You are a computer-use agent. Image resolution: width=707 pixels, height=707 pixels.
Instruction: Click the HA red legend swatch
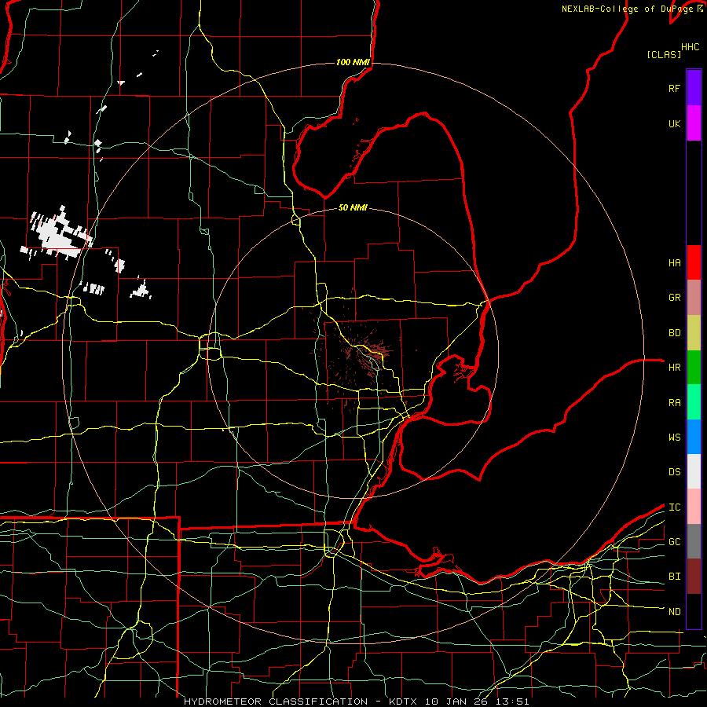[694, 262]
